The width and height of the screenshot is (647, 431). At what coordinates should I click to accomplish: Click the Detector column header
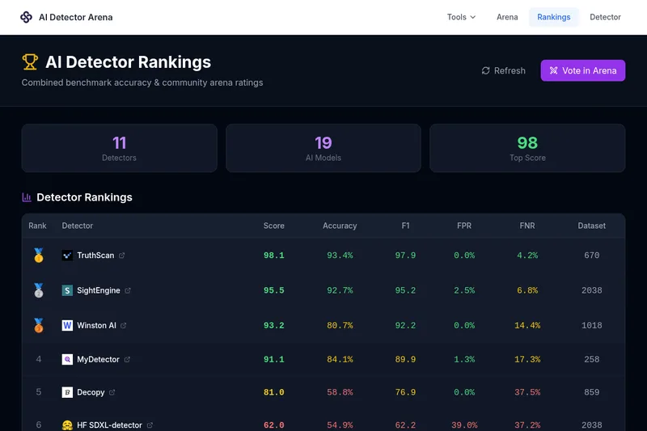(x=77, y=226)
